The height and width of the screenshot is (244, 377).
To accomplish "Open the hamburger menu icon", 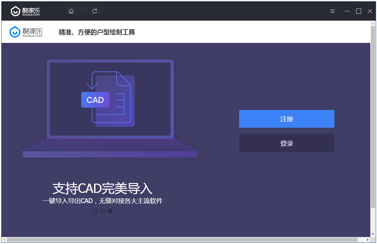I will [333, 11].
